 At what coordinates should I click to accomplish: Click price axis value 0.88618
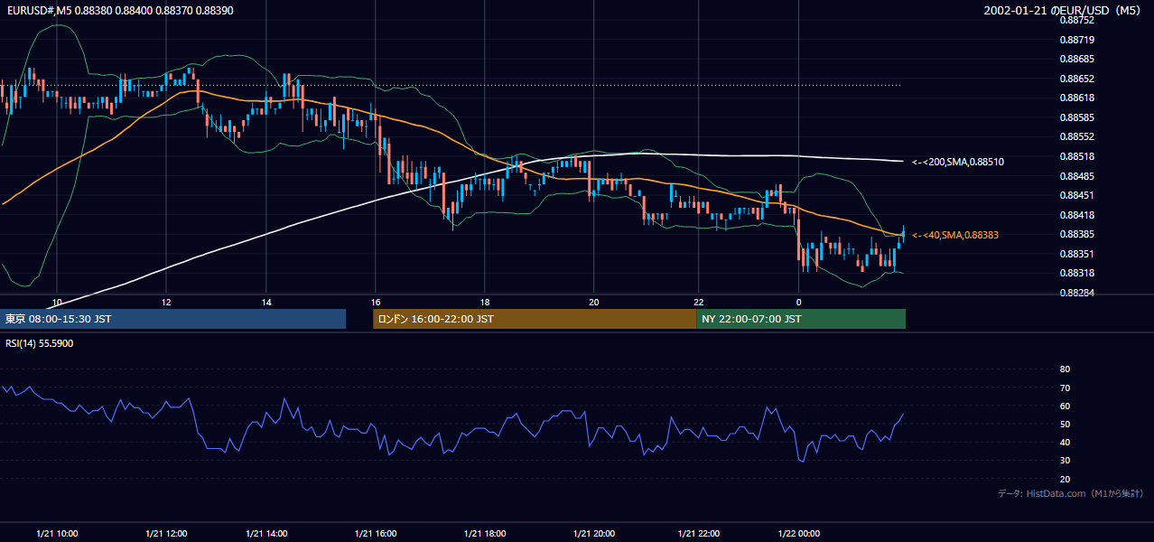tap(1076, 98)
